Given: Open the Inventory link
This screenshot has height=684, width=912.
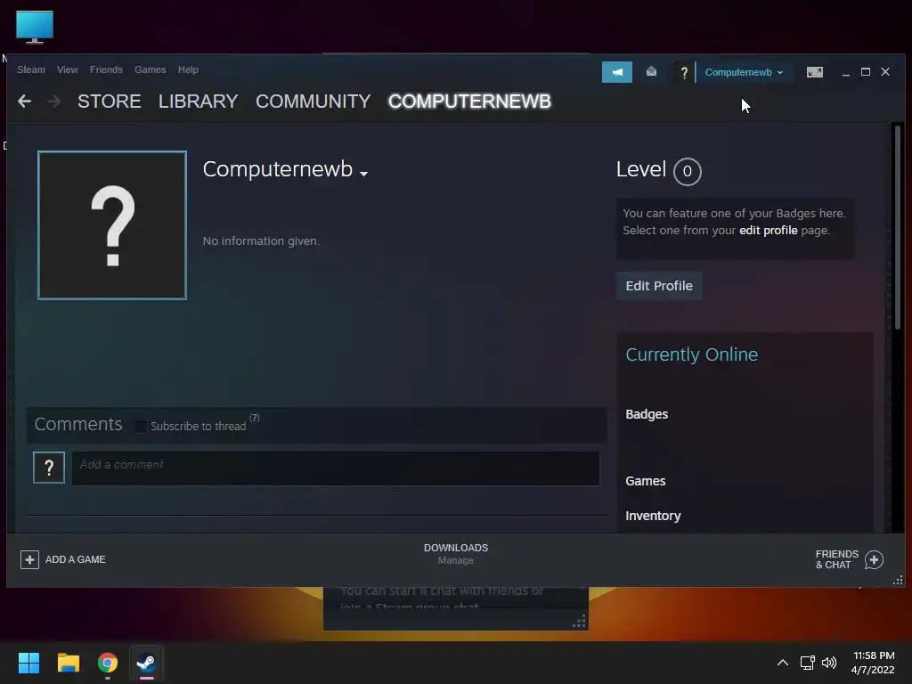Looking at the screenshot, I should (x=653, y=516).
